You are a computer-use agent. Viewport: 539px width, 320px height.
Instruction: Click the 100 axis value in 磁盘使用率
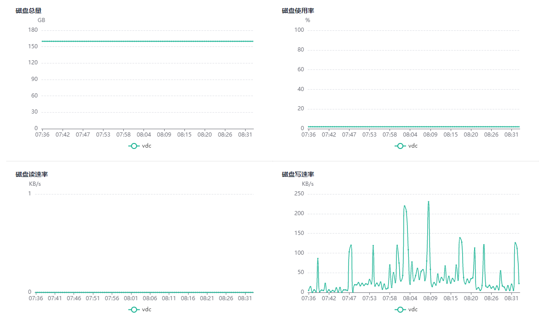pyautogui.click(x=299, y=30)
